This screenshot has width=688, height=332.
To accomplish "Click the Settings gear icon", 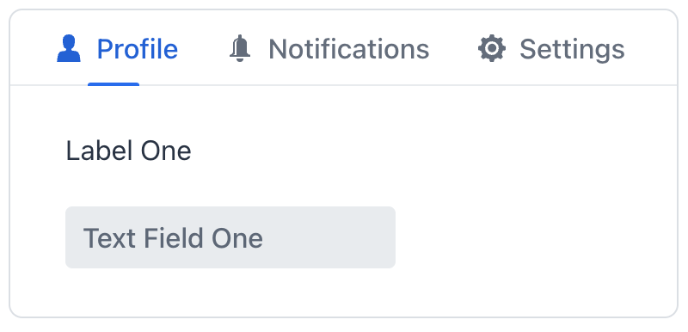I will pyautogui.click(x=491, y=48).
